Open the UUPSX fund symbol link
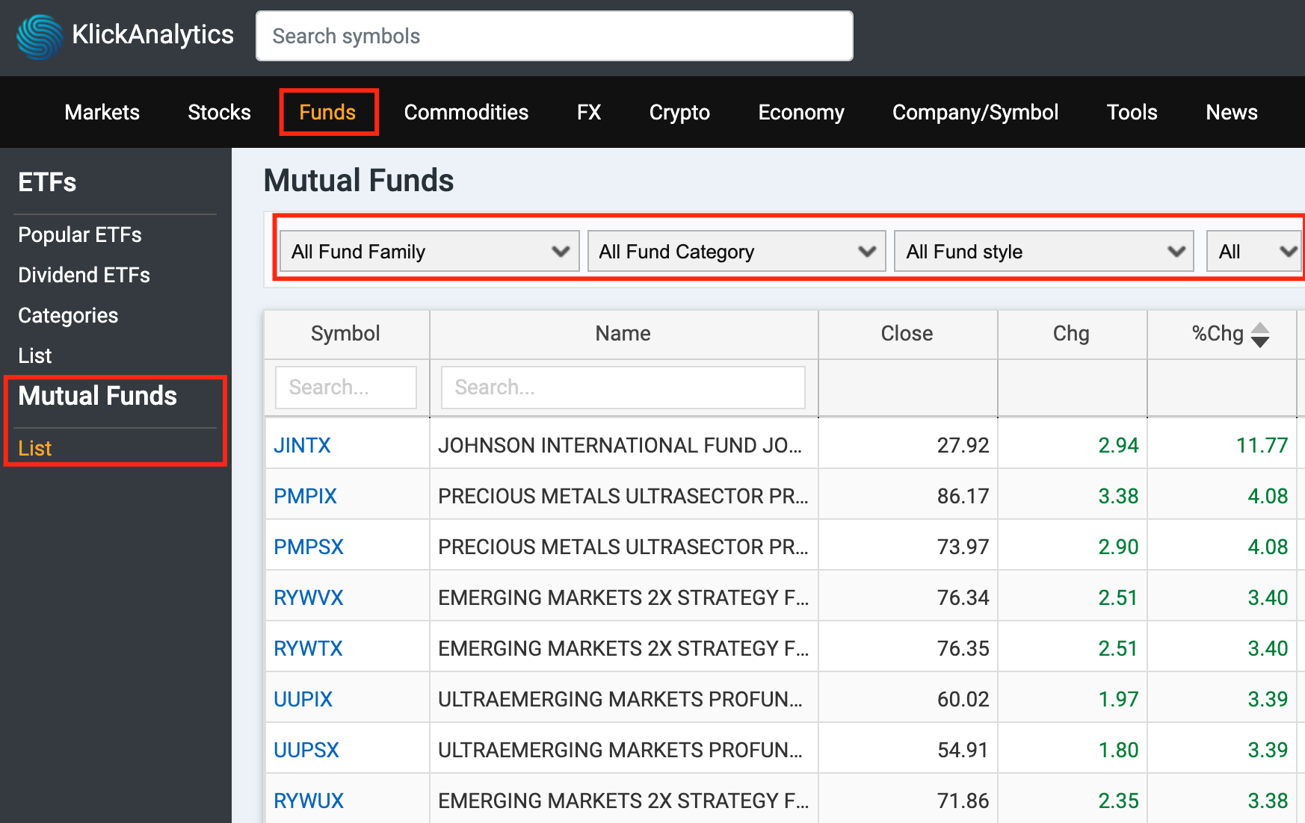The image size is (1305, 823). point(306,750)
